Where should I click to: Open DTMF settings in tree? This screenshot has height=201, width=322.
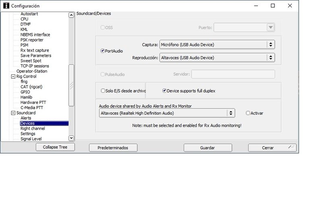tap(25, 24)
